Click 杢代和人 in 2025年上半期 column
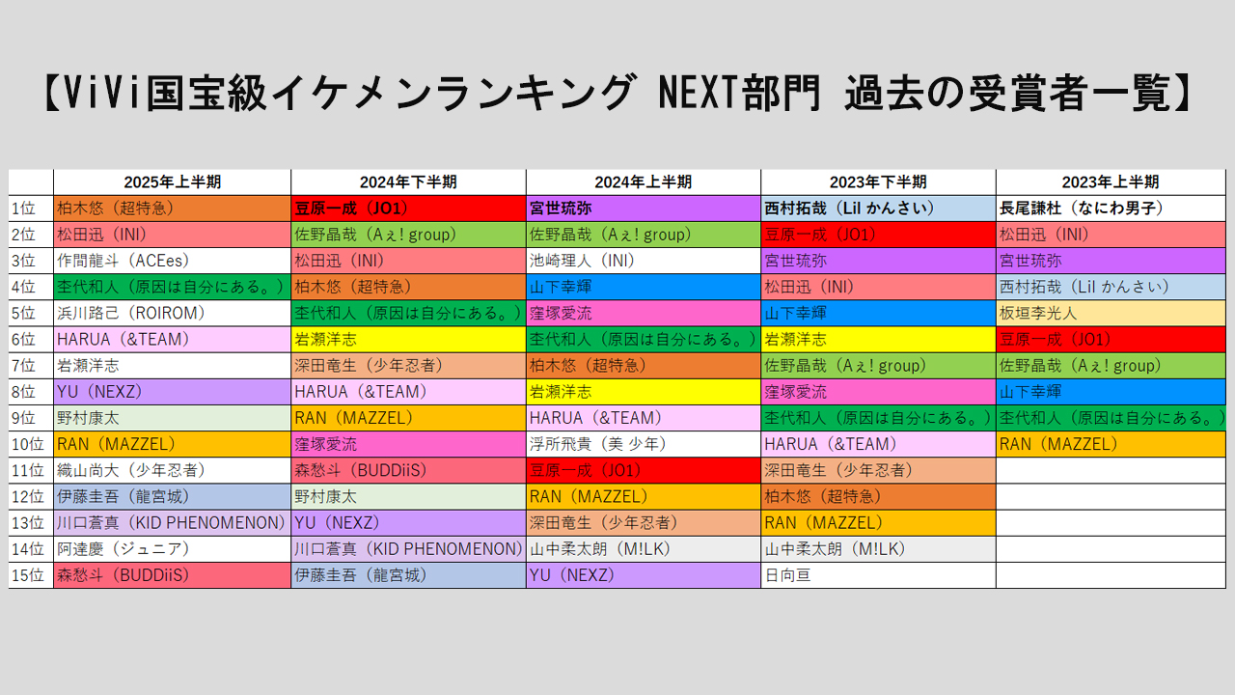Screen dimensions: 1235x695 [x=173, y=287]
